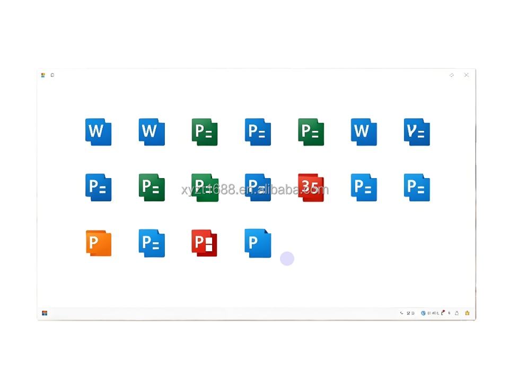509x380 pixels.
Task: Open the dark blue P icon left of red 35
Action: tap(258, 187)
